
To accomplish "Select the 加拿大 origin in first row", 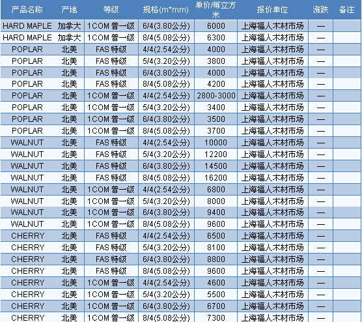I will coord(69,26).
